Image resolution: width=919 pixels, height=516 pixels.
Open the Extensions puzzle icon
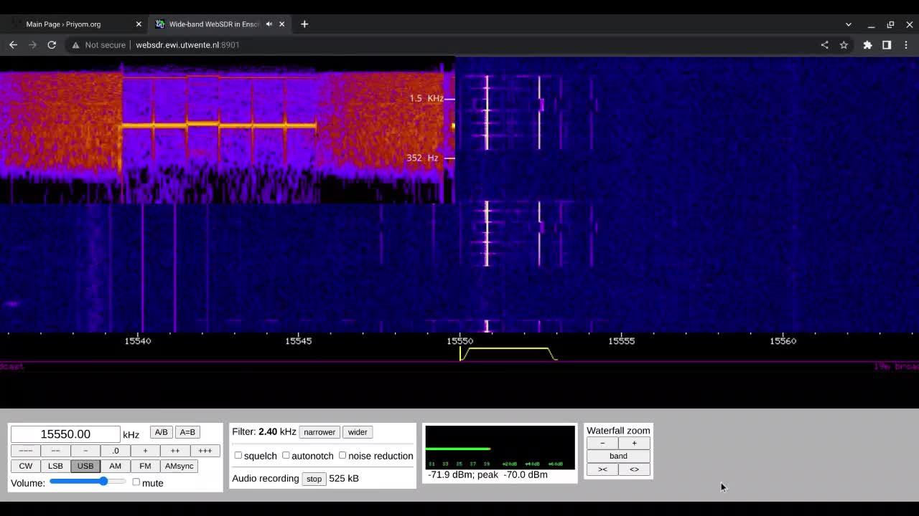[x=867, y=44]
